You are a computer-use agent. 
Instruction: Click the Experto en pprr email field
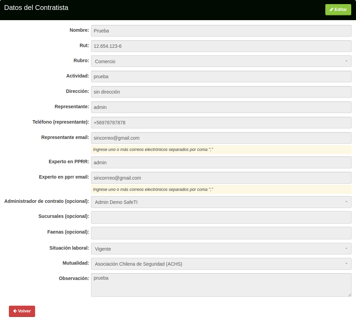coord(221,178)
